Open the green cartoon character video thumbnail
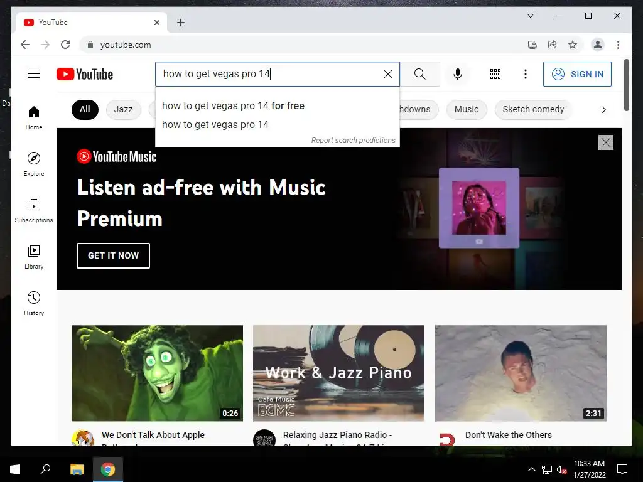The width and height of the screenshot is (643, 482). pos(157,373)
